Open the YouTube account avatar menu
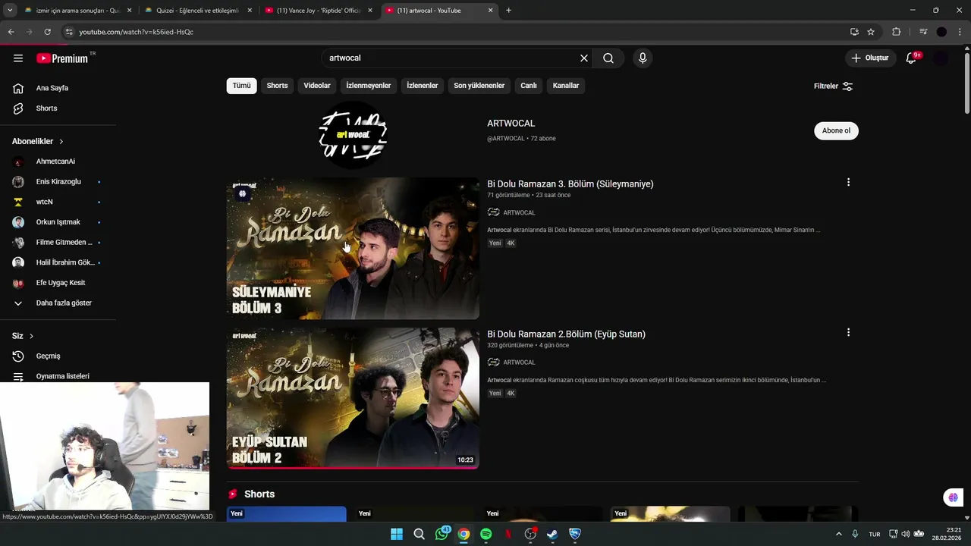 [x=941, y=58]
